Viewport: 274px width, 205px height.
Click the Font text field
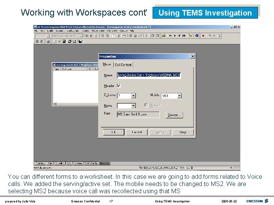click(138, 115)
